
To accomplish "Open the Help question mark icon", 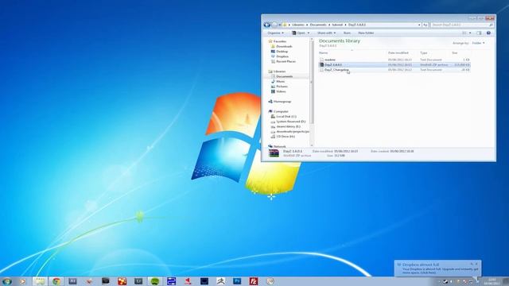I will (488, 33).
